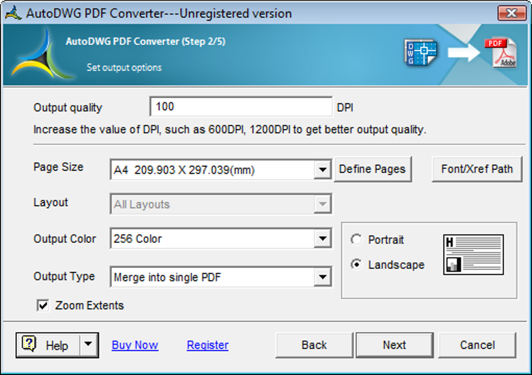Click the 'Layout' label
The image size is (532, 375).
(x=51, y=202)
